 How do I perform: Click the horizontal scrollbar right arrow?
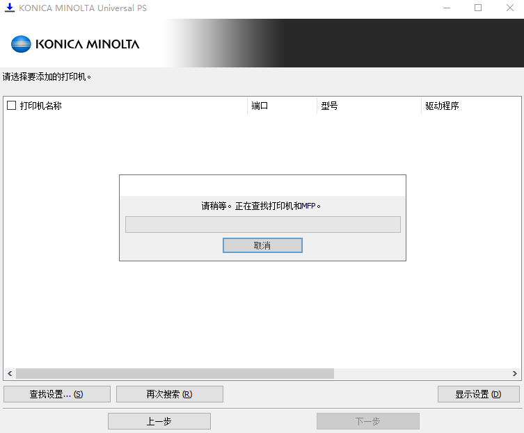(515, 374)
